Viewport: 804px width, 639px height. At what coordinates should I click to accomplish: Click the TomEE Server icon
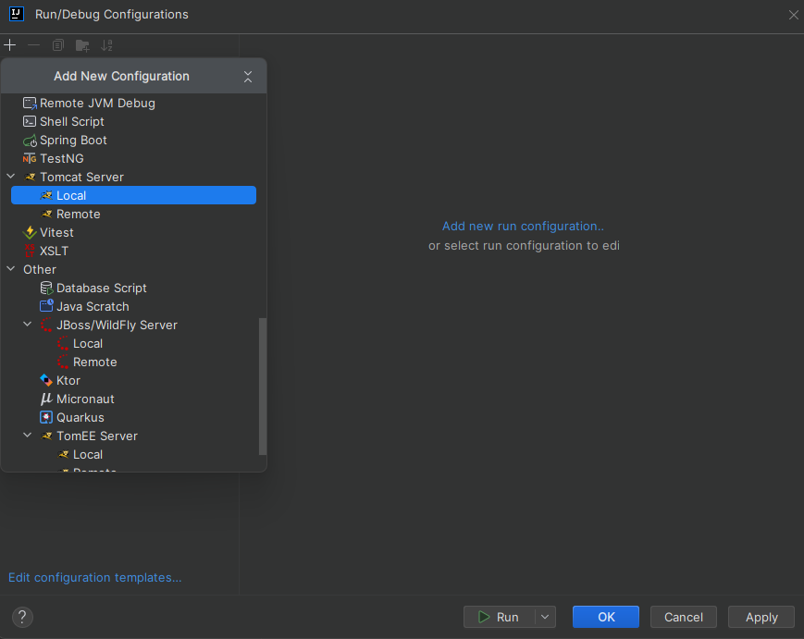click(x=46, y=436)
